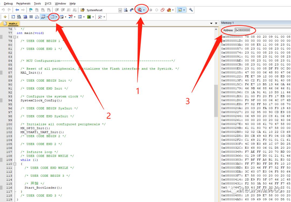
Task: Open the Help menu
Action: (72, 4)
